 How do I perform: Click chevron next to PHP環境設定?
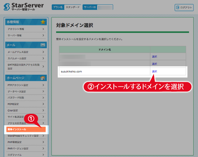point(43,142)
